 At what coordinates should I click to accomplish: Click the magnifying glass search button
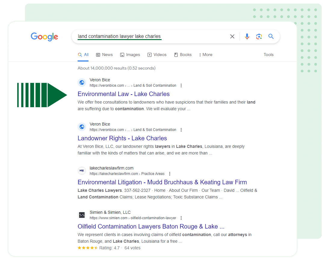click(x=271, y=36)
